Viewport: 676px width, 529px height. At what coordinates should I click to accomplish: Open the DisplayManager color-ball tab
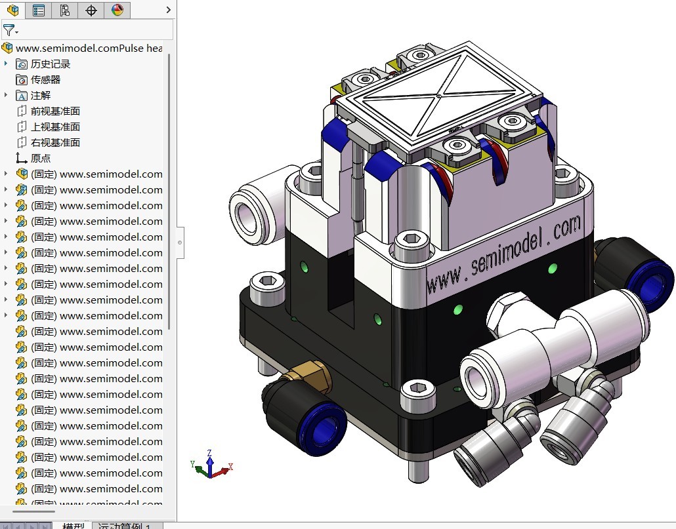click(x=117, y=10)
